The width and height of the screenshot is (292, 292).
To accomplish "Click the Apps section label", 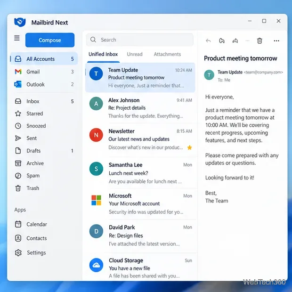I will click(x=20, y=210).
